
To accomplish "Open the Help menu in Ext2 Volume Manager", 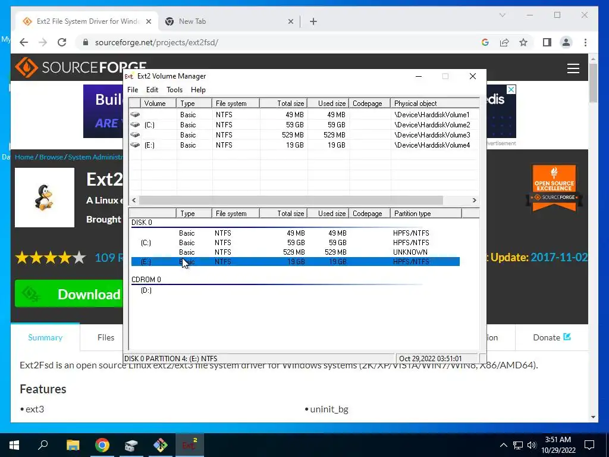I will click(x=198, y=90).
